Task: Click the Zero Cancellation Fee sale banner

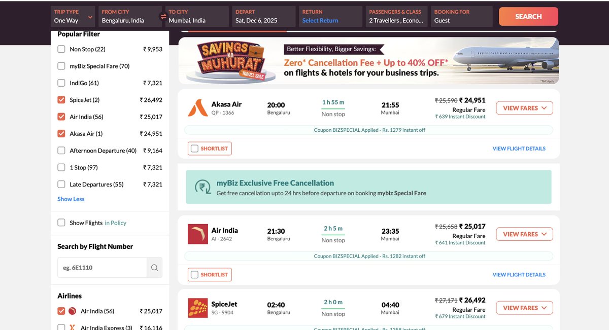Action: (368, 61)
